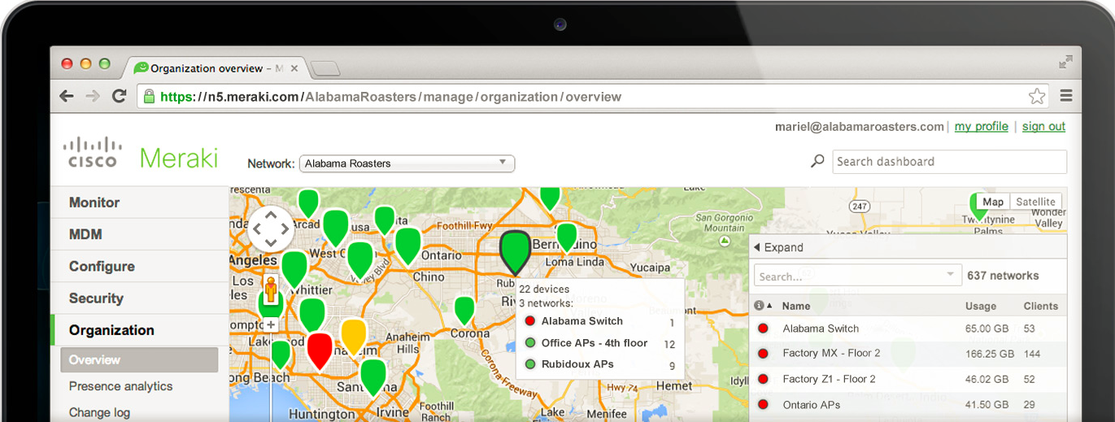Screen dimensions: 1115x422
Task: Switch map to Satellite view
Action: click(1035, 202)
